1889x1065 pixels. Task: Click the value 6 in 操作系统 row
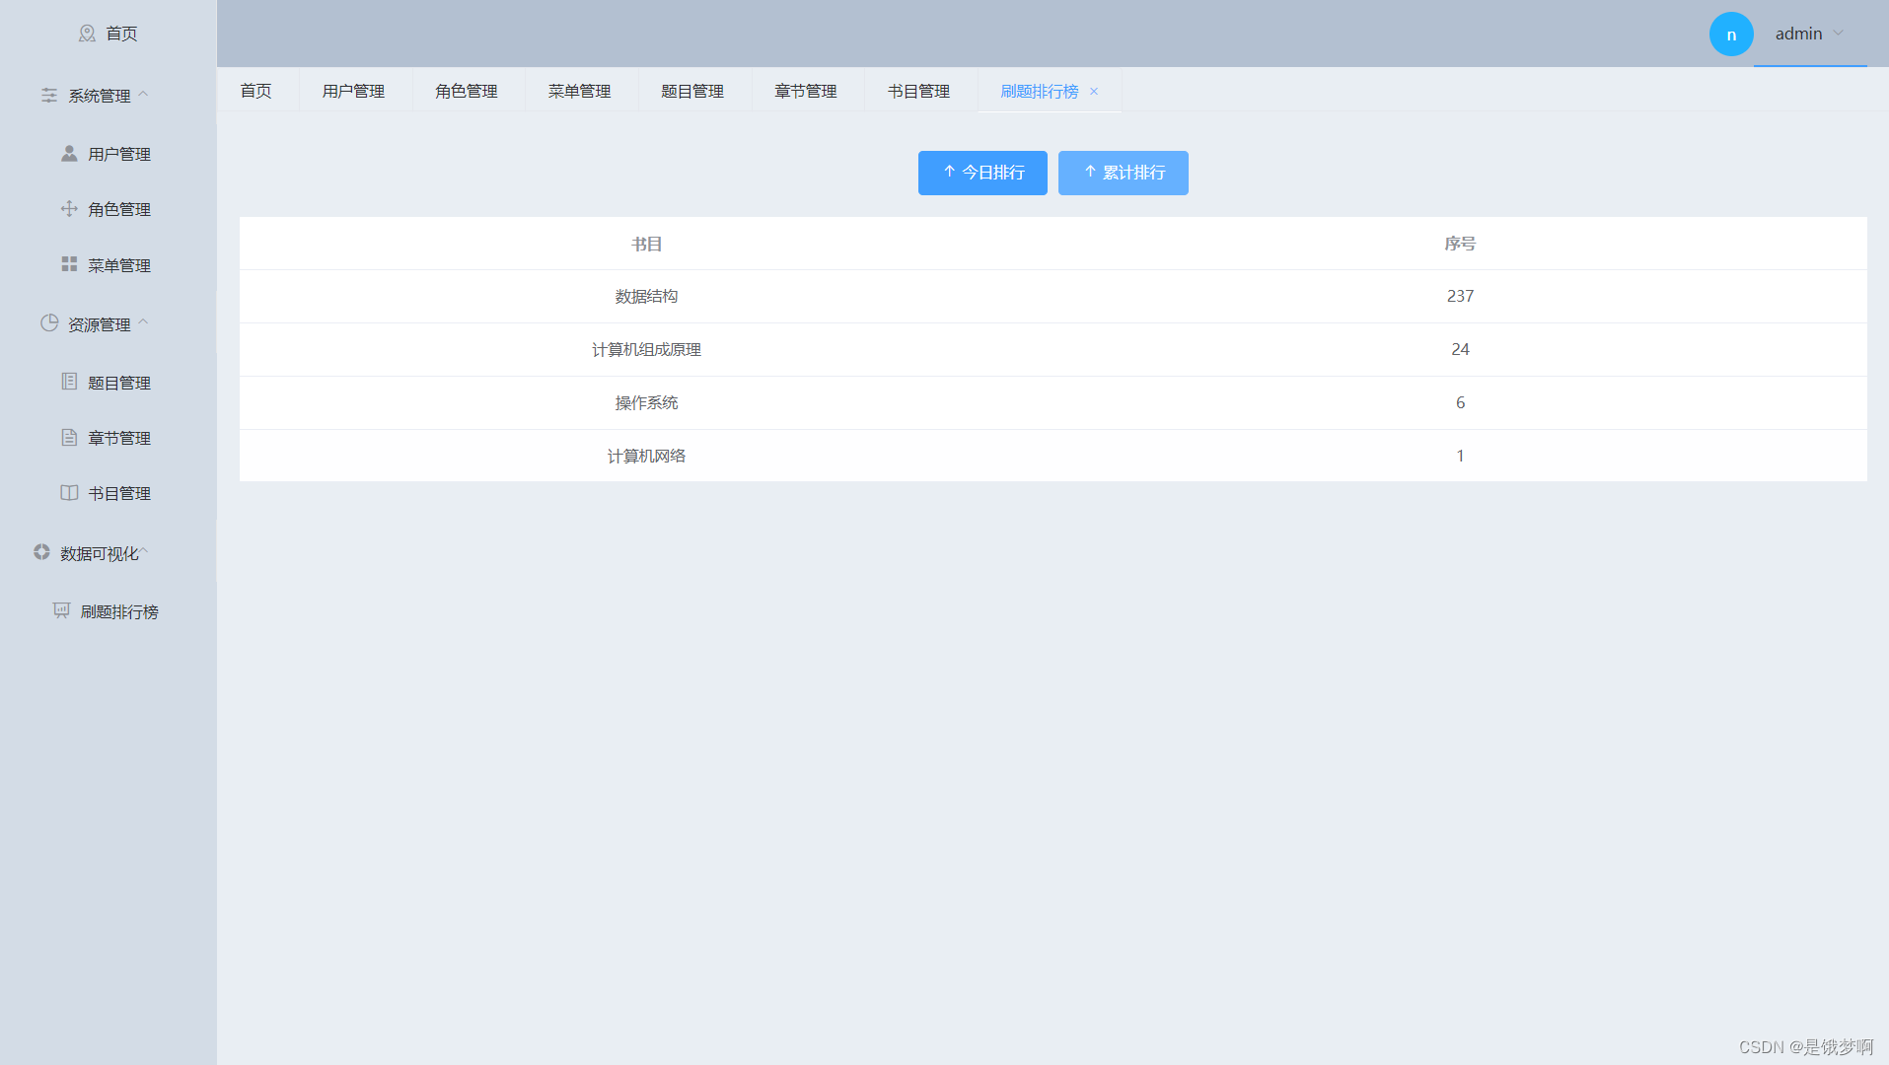pos(1460,402)
